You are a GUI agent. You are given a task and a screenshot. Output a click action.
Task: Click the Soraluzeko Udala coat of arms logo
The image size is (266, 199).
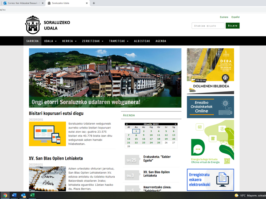(x=33, y=25)
